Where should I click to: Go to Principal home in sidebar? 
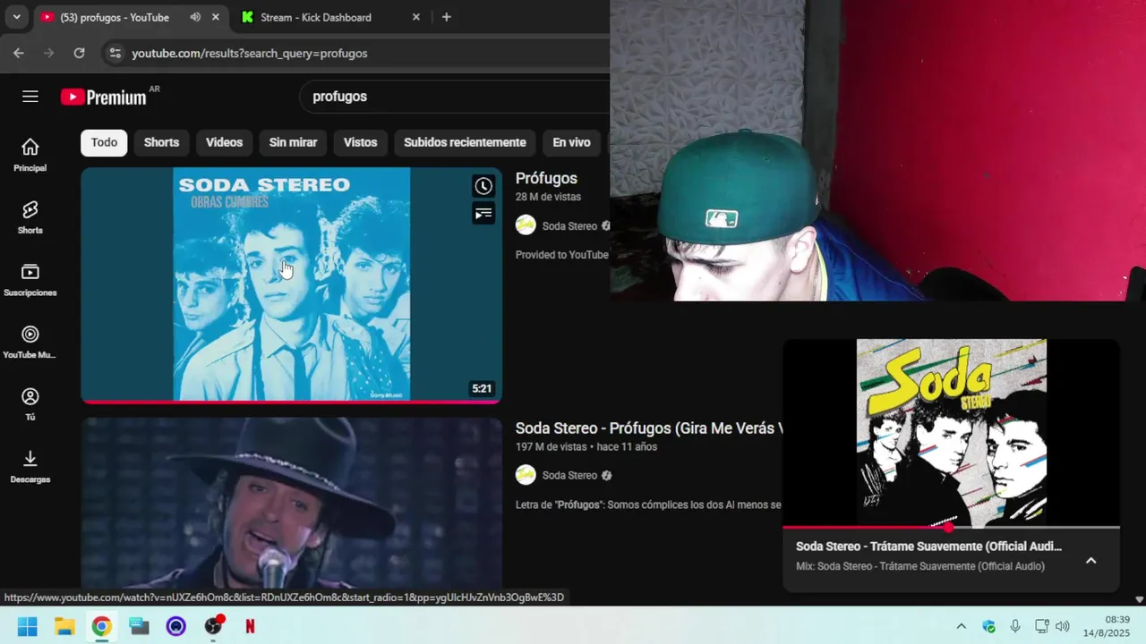coord(30,155)
